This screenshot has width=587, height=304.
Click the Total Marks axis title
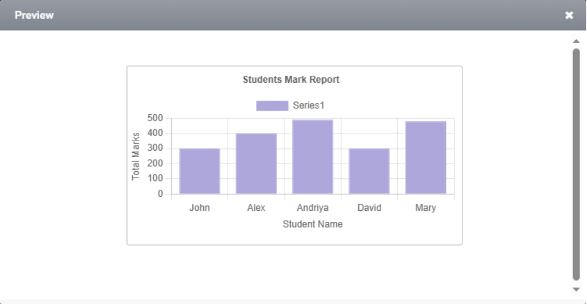coord(136,156)
